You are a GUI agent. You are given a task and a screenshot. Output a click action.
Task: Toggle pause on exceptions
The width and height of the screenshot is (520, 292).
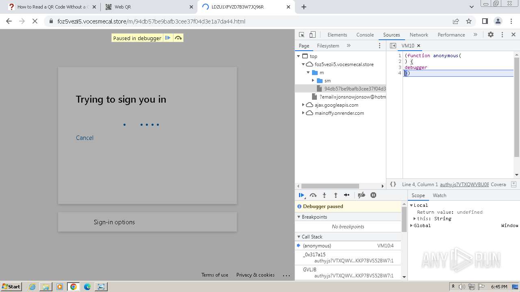pos(373,195)
